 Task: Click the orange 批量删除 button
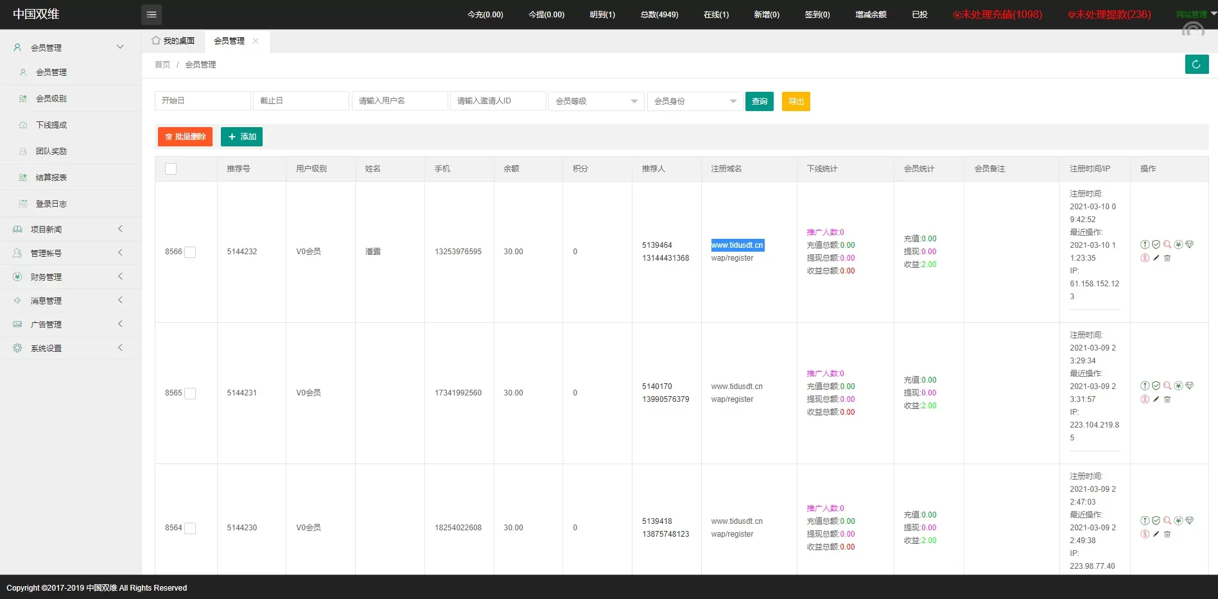click(185, 137)
